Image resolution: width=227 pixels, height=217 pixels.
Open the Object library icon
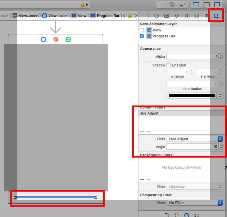(187, 215)
